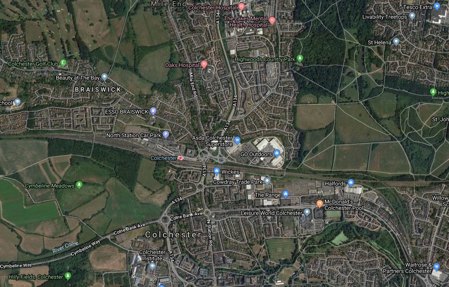Open the Colchester railway station icon

coord(180,158)
